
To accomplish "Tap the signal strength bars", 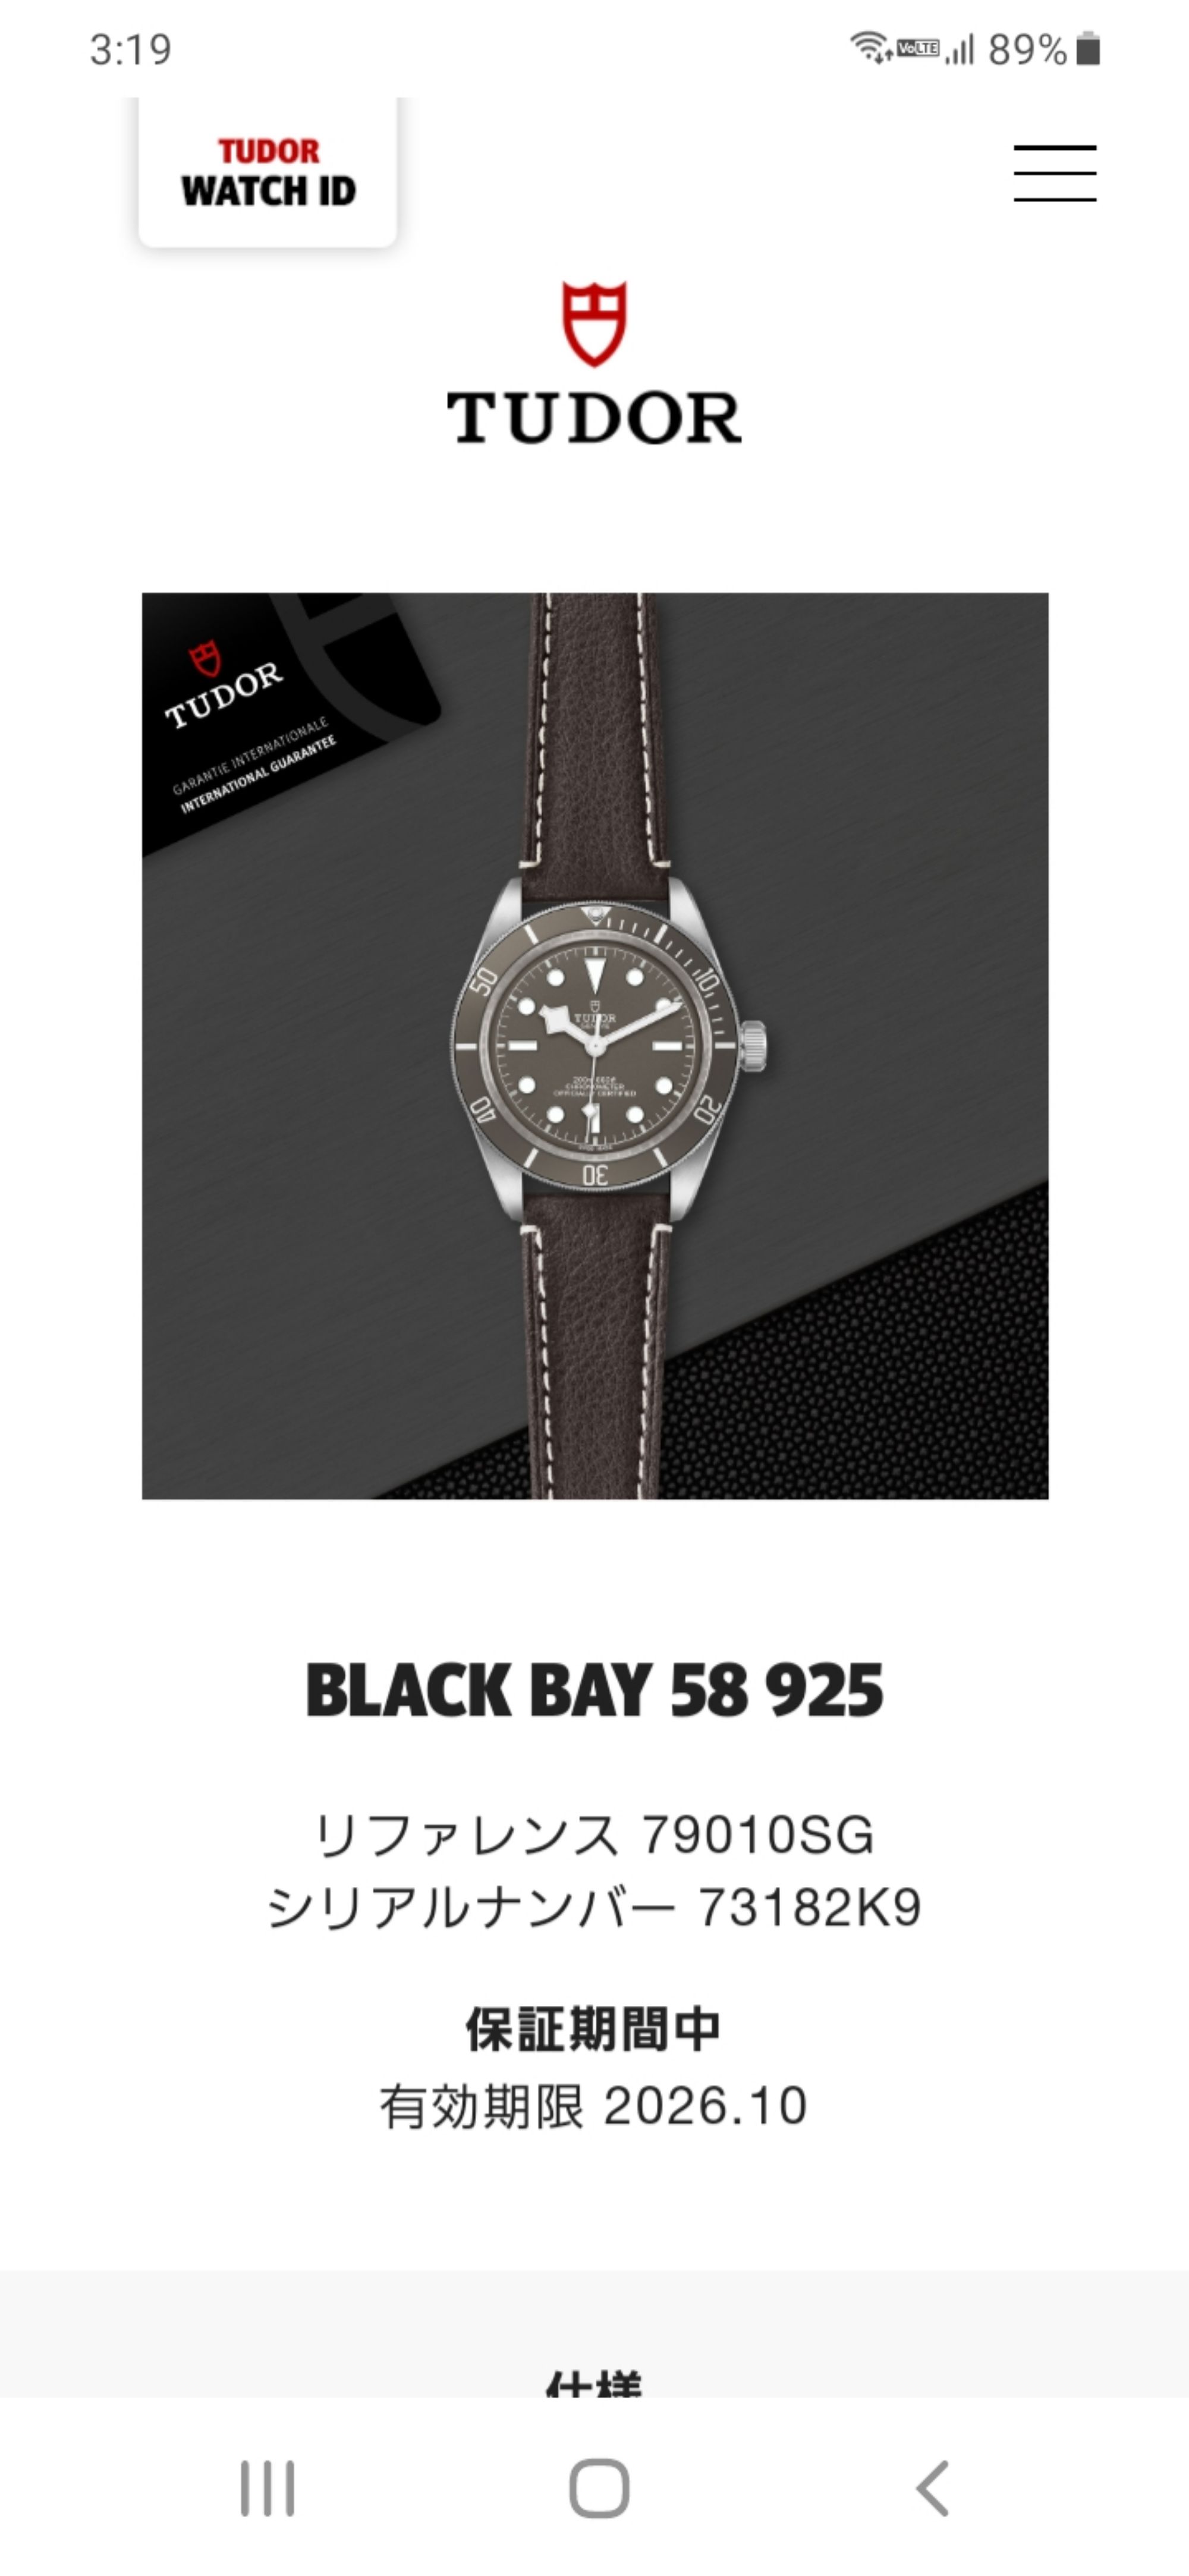I will [x=960, y=49].
